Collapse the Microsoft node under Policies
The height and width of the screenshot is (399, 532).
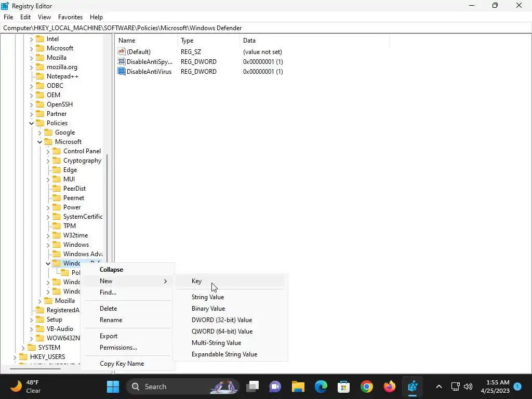[39, 142]
